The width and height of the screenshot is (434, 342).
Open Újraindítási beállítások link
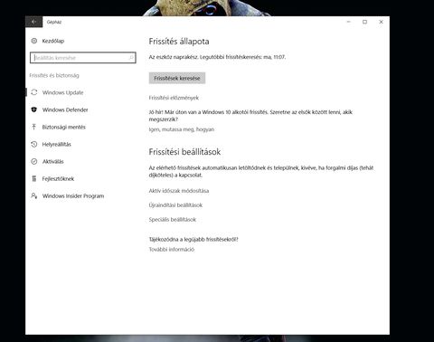click(175, 205)
